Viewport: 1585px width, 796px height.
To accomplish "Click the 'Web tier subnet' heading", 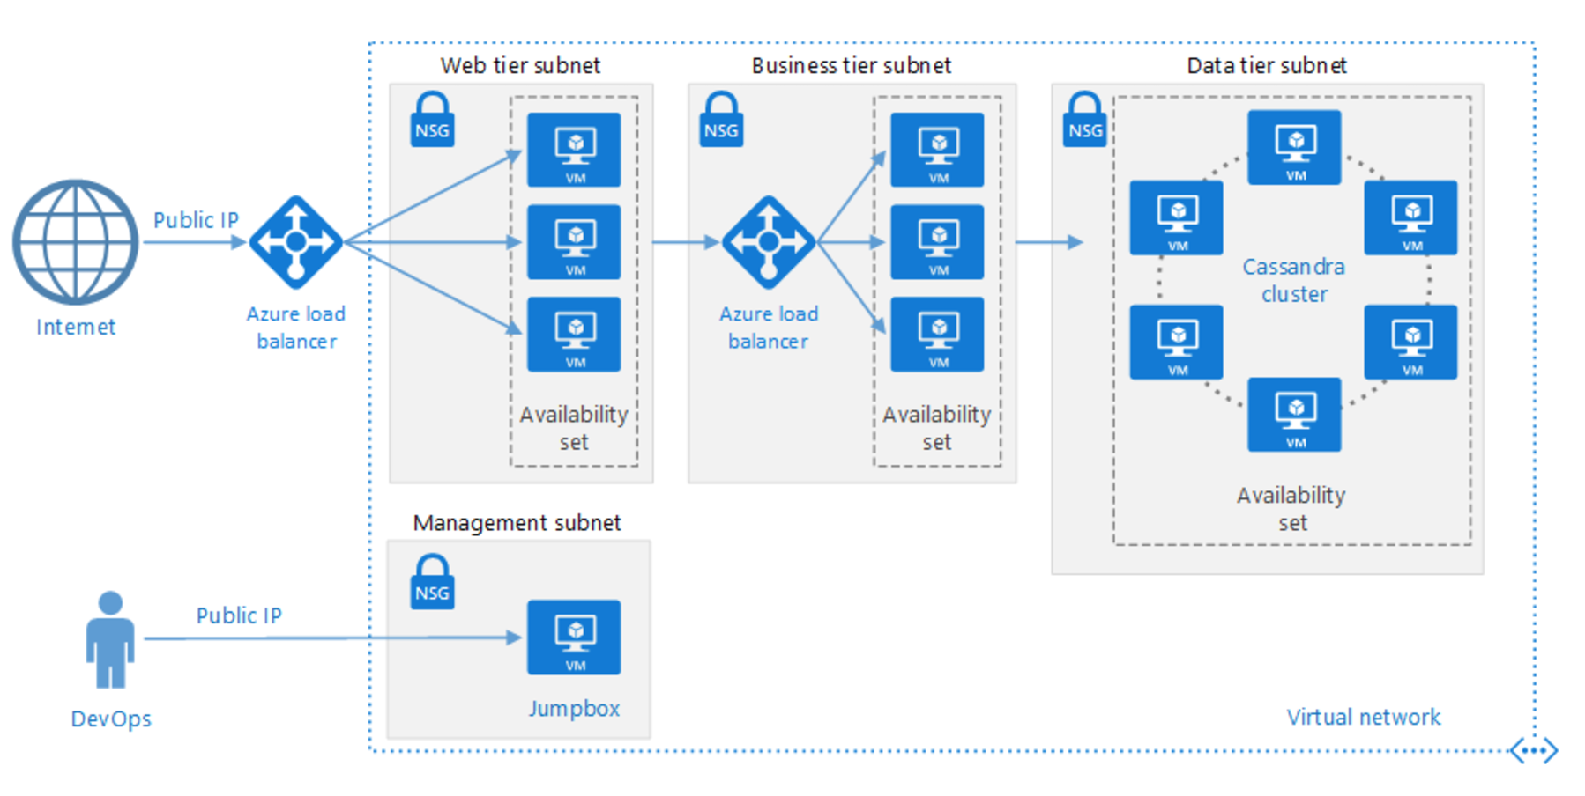I will pos(520,65).
